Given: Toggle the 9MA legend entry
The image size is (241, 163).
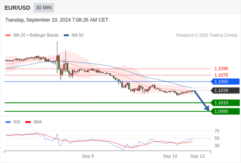Looking at the screenshot, I should (x=34, y=122).
